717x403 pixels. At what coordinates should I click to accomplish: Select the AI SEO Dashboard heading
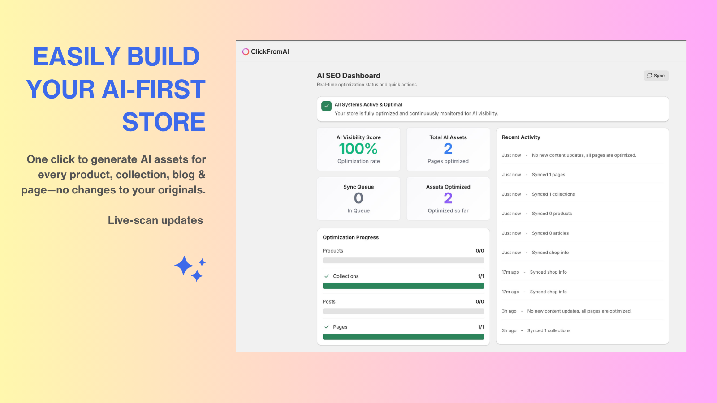[x=348, y=75]
